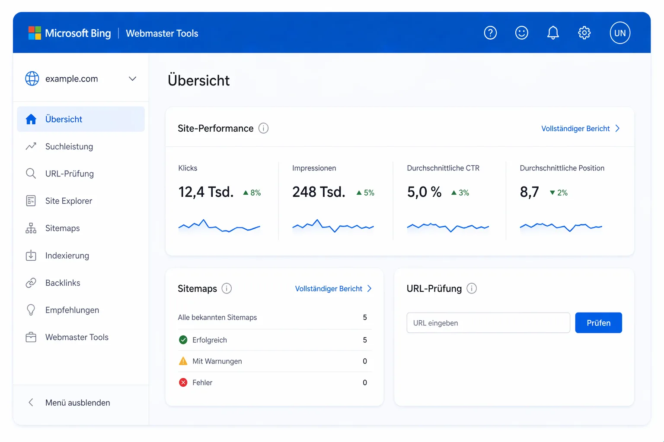This screenshot has height=442, width=664.
Task: Click the Indexierung download-box icon
Action: coord(31,256)
